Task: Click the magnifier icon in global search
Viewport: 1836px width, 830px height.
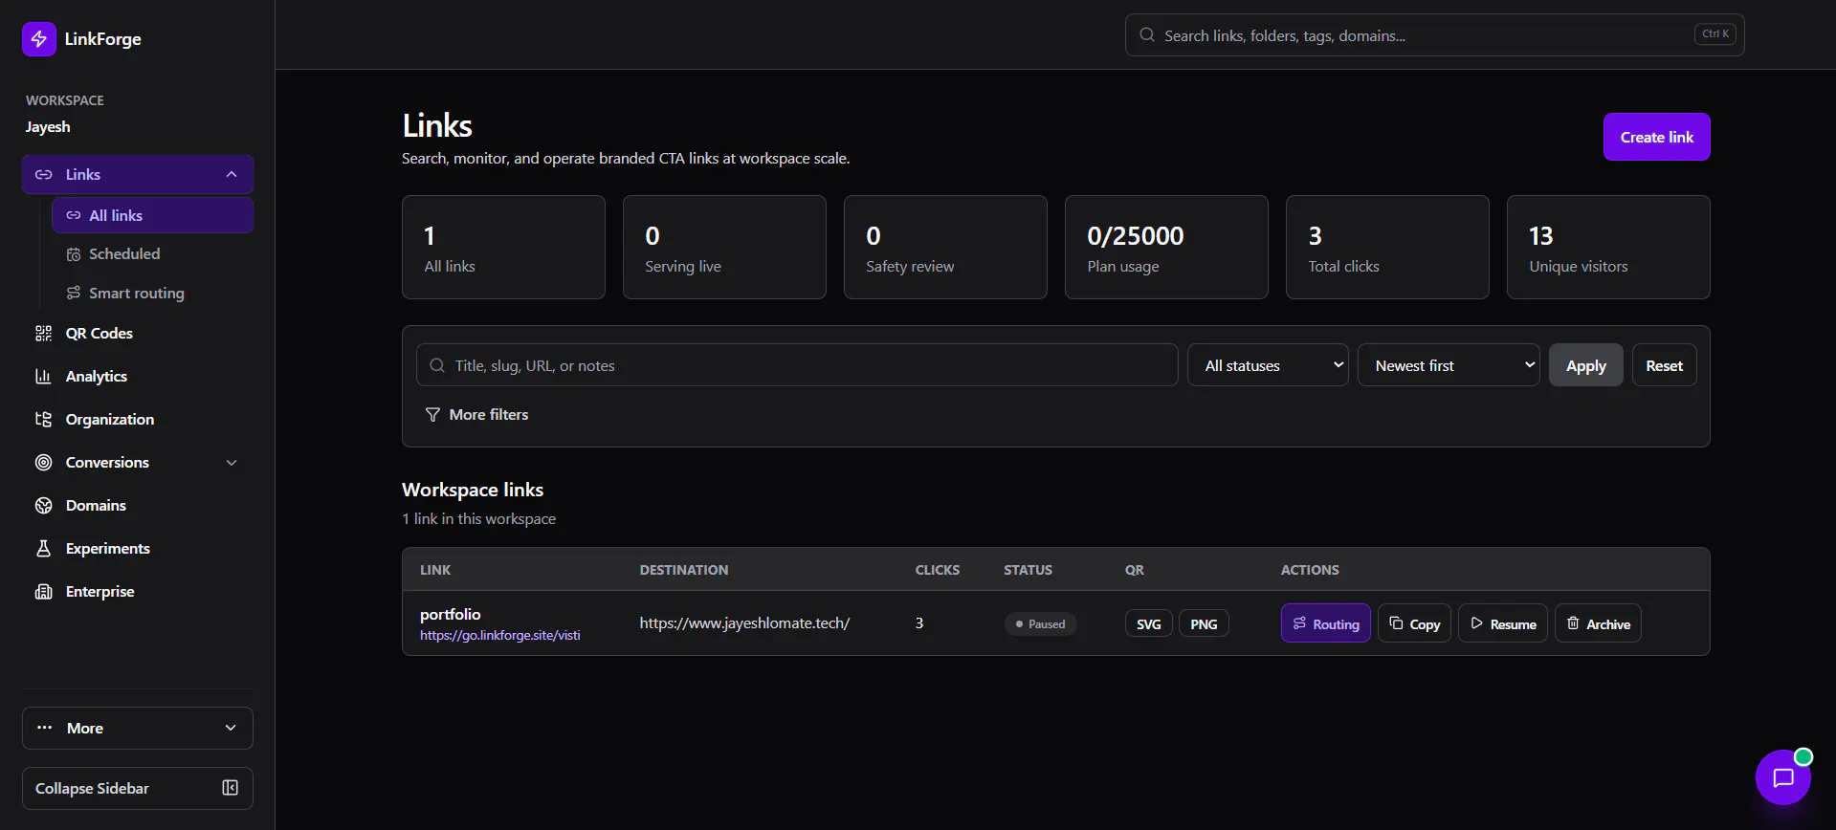Action: click(1146, 35)
